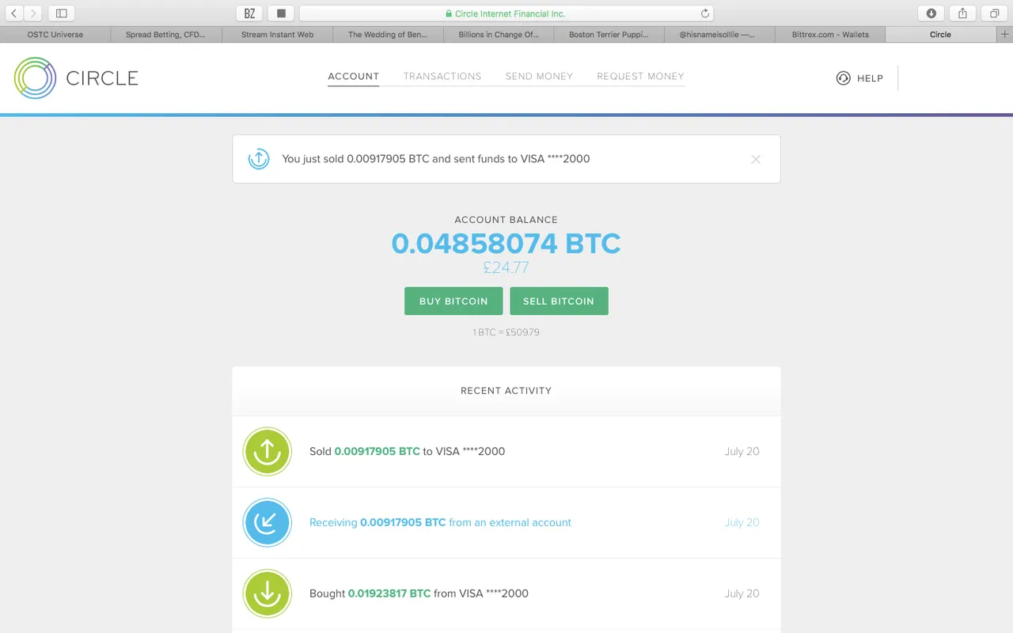Click the Sell Bitcoin button

pyautogui.click(x=559, y=301)
